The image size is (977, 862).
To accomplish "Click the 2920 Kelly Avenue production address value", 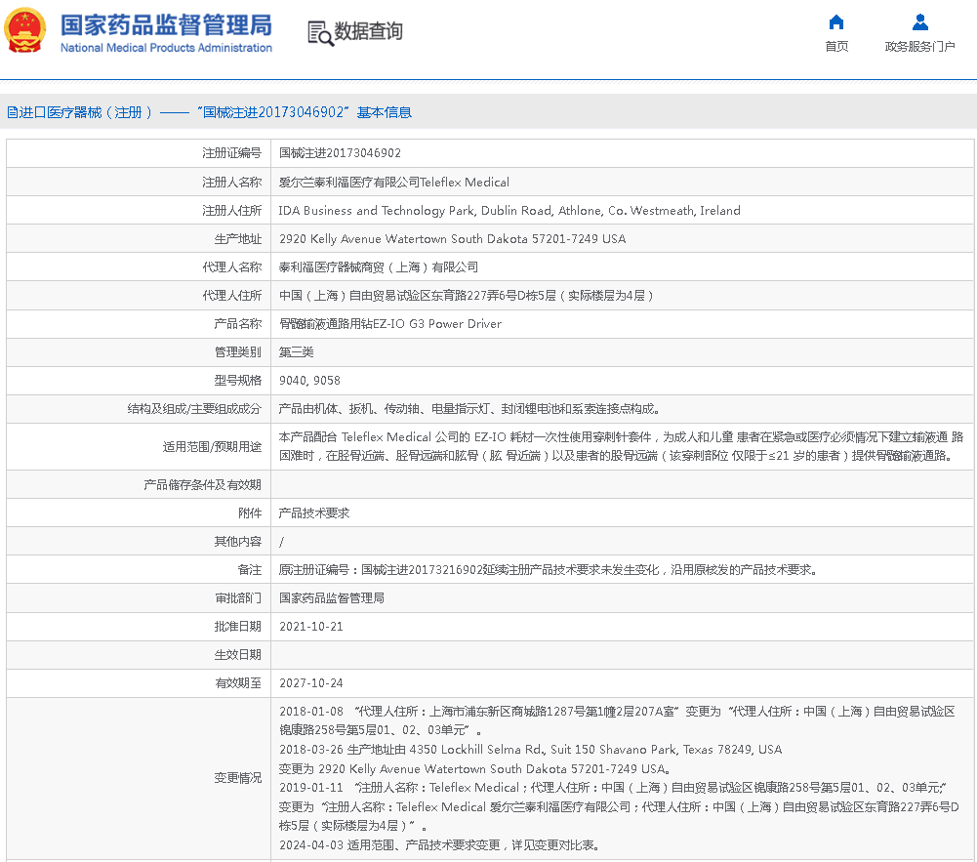I will pyautogui.click(x=452, y=238).
